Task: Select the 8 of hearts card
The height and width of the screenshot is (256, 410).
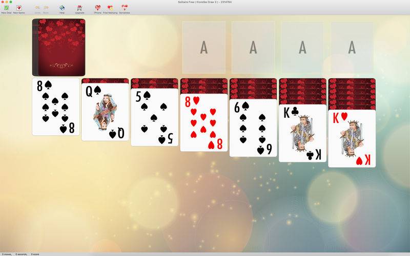Action: [204, 122]
